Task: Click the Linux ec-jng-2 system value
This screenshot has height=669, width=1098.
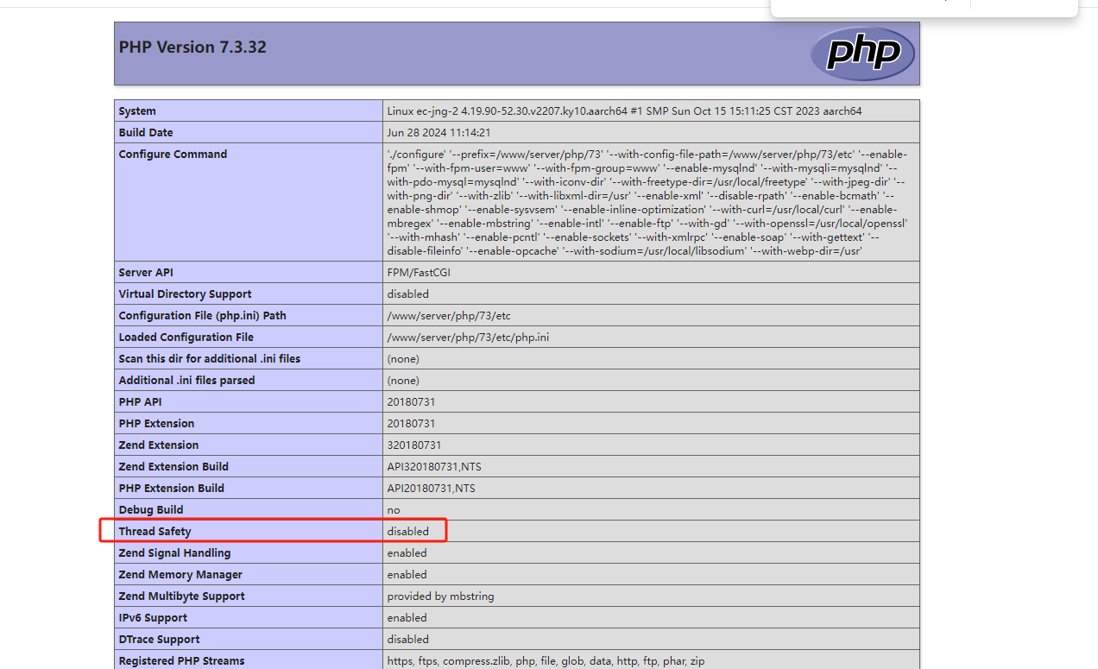Action: click(x=624, y=111)
